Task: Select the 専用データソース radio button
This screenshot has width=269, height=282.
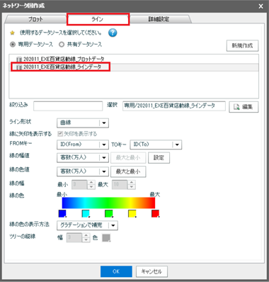Action: 13,45
